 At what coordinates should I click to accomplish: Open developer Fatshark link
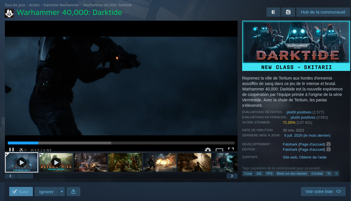pos(290,144)
